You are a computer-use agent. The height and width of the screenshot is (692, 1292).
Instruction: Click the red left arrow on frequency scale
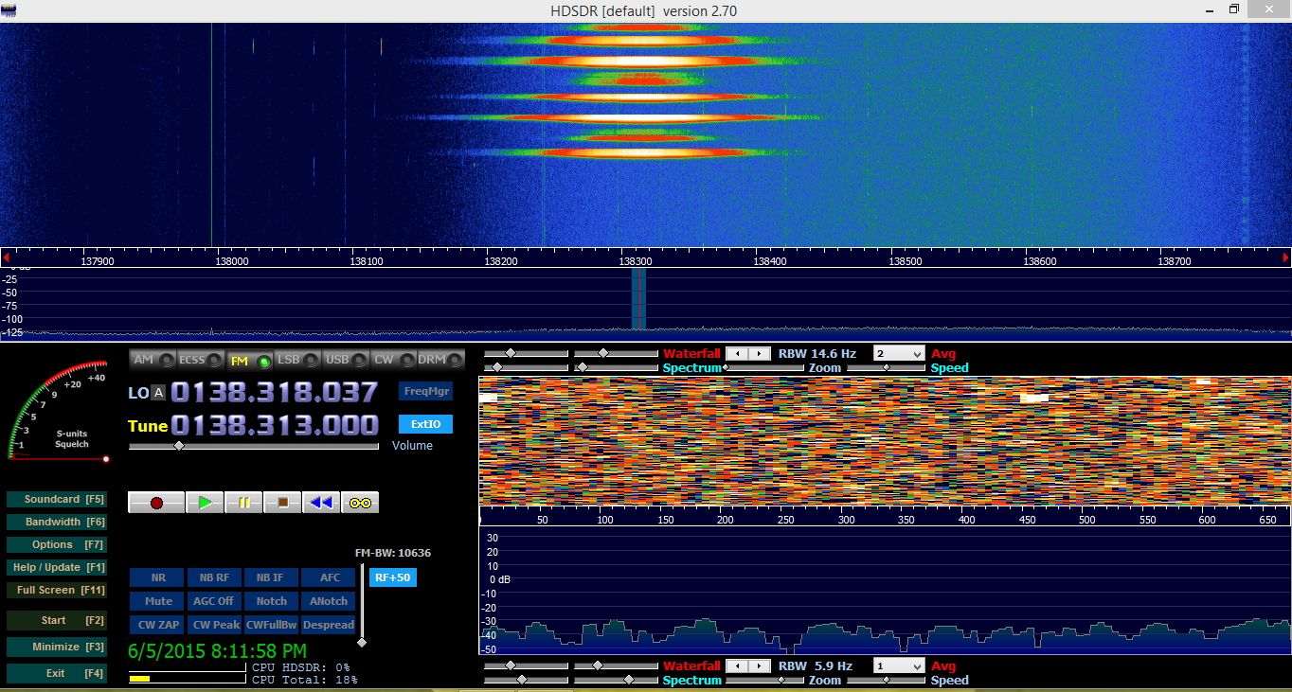point(6,257)
